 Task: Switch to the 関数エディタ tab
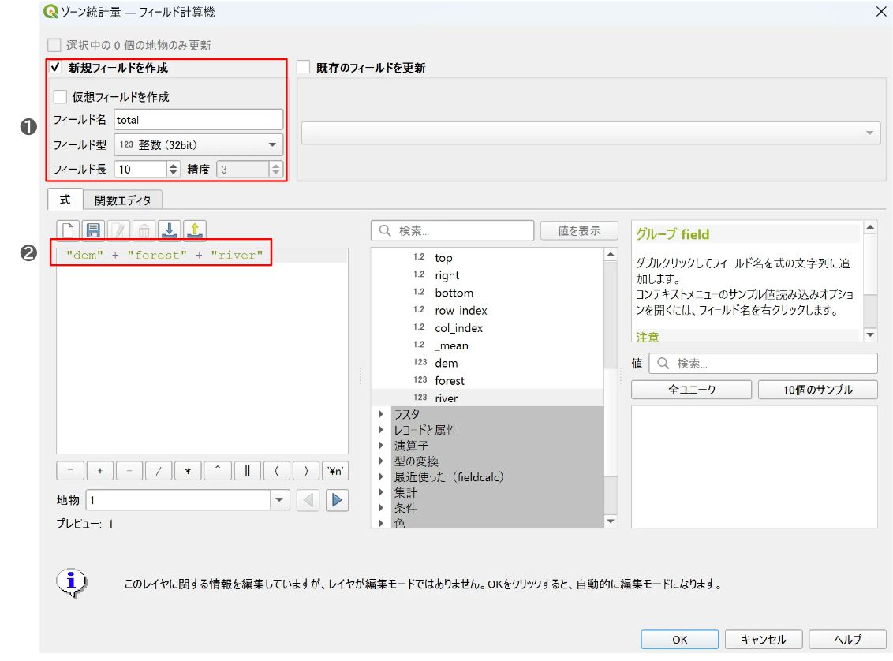(122, 200)
